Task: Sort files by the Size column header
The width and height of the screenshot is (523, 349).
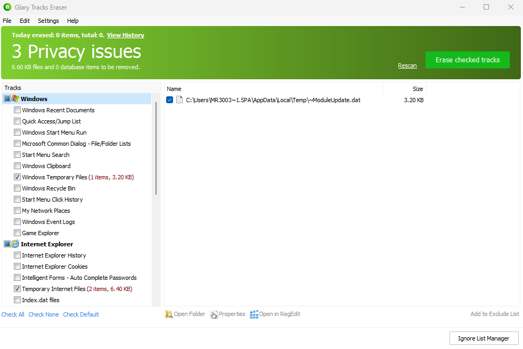Action: tap(418, 89)
